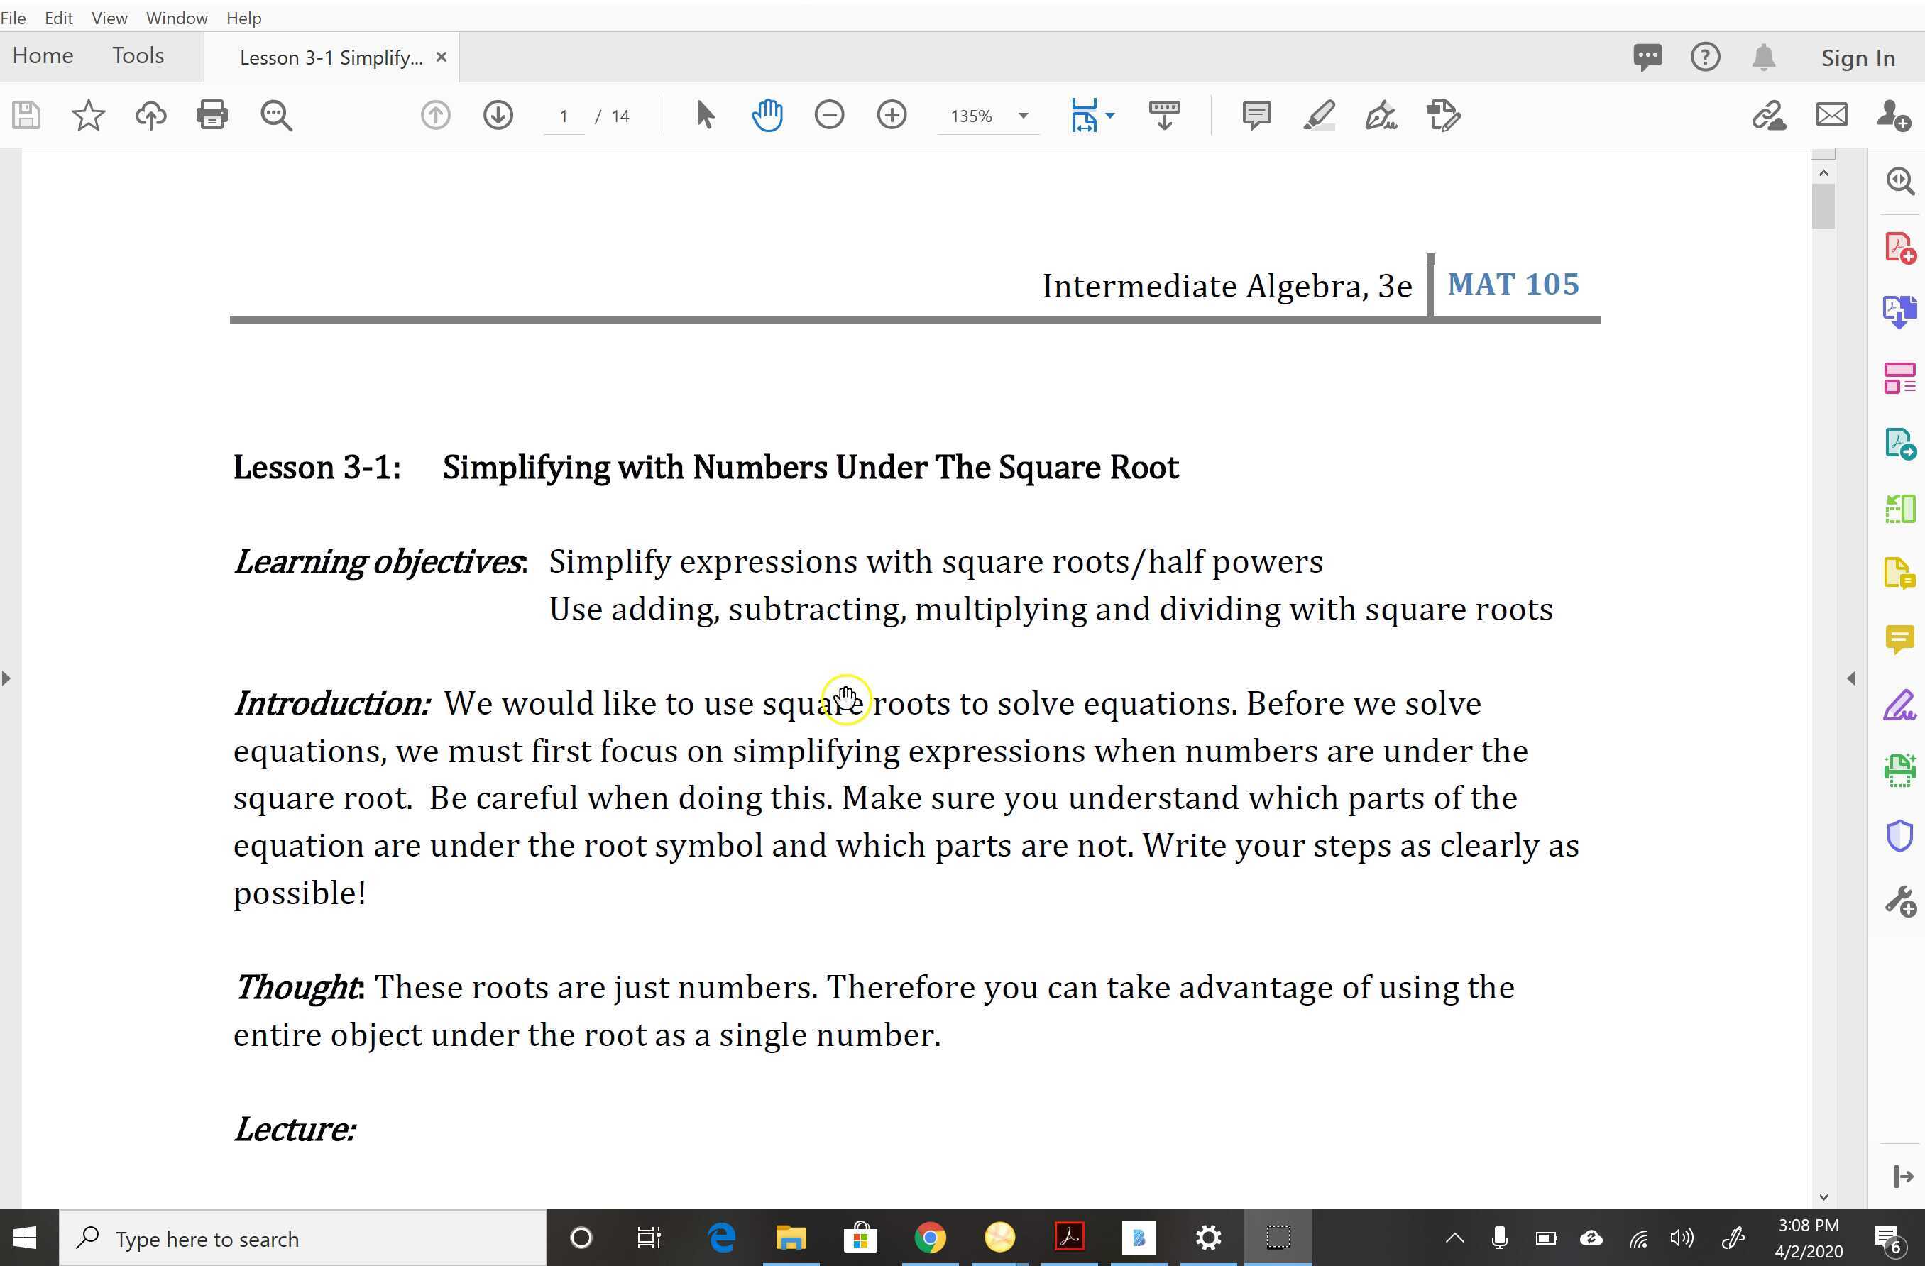The height and width of the screenshot is (1266, 1925).
Task: Add a sticky note comment
Action: [x=1256, y=115]
